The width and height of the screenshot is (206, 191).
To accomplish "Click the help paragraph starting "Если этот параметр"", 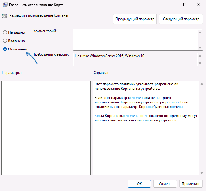I will (141, 102).
